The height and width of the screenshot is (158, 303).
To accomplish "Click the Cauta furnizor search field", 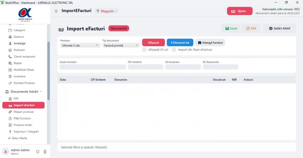I will point(93,67).
